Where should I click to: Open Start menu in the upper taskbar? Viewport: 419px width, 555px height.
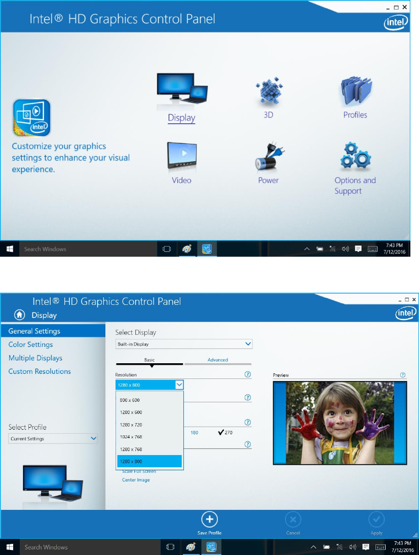[x=10, y=249]
